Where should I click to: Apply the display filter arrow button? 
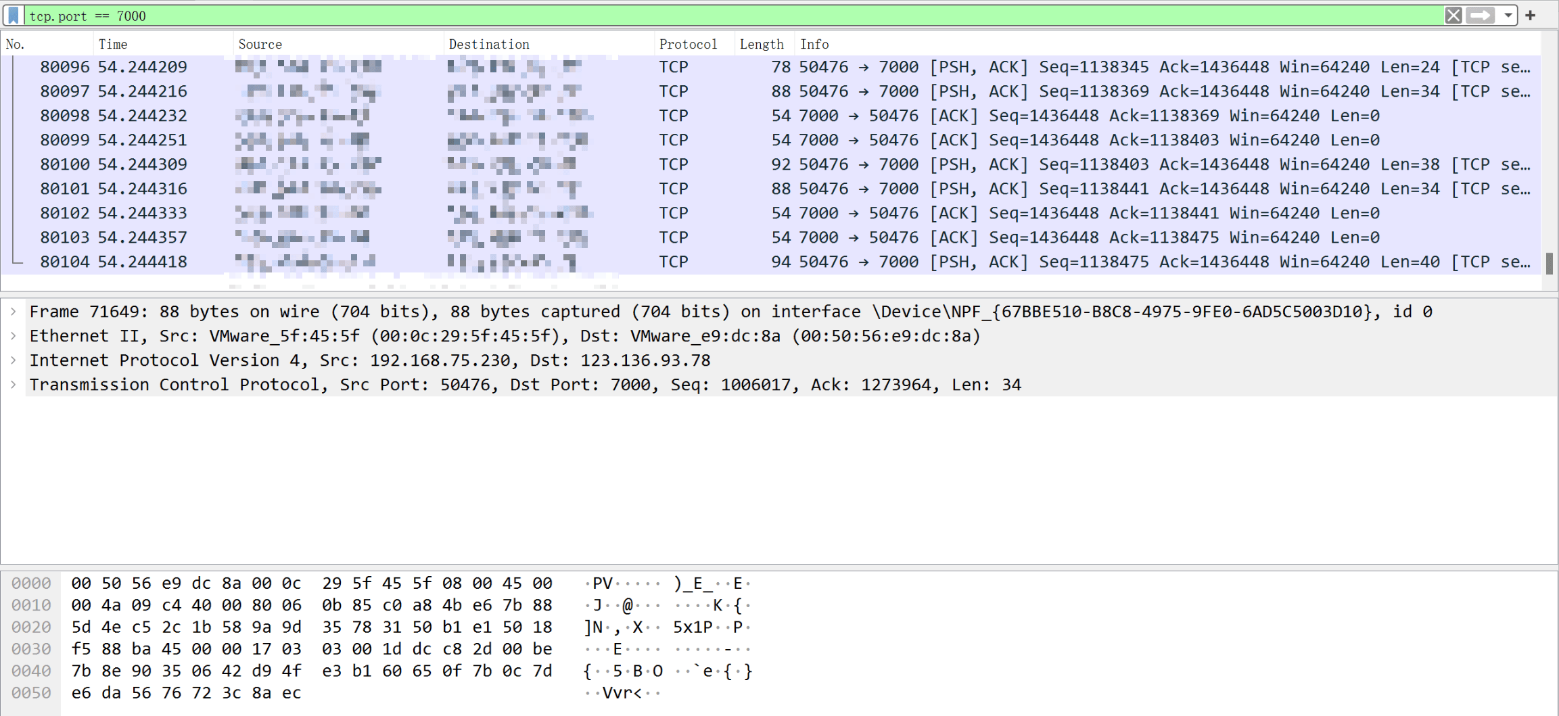click(1480, 15)
